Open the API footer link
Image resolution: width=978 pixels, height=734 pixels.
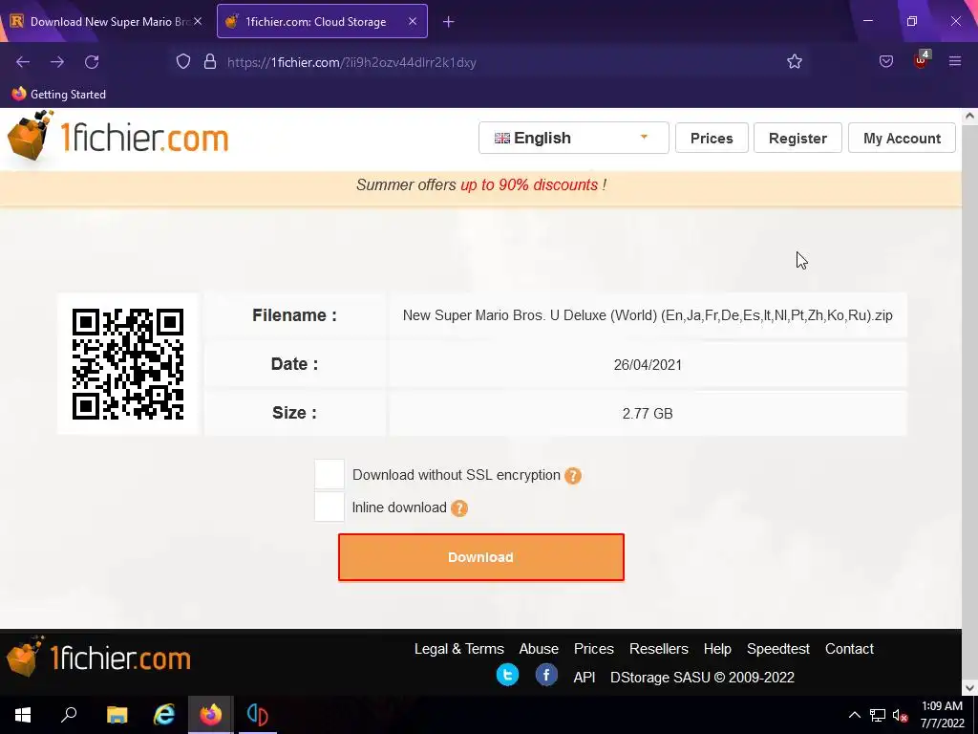[x=585, y=678]
